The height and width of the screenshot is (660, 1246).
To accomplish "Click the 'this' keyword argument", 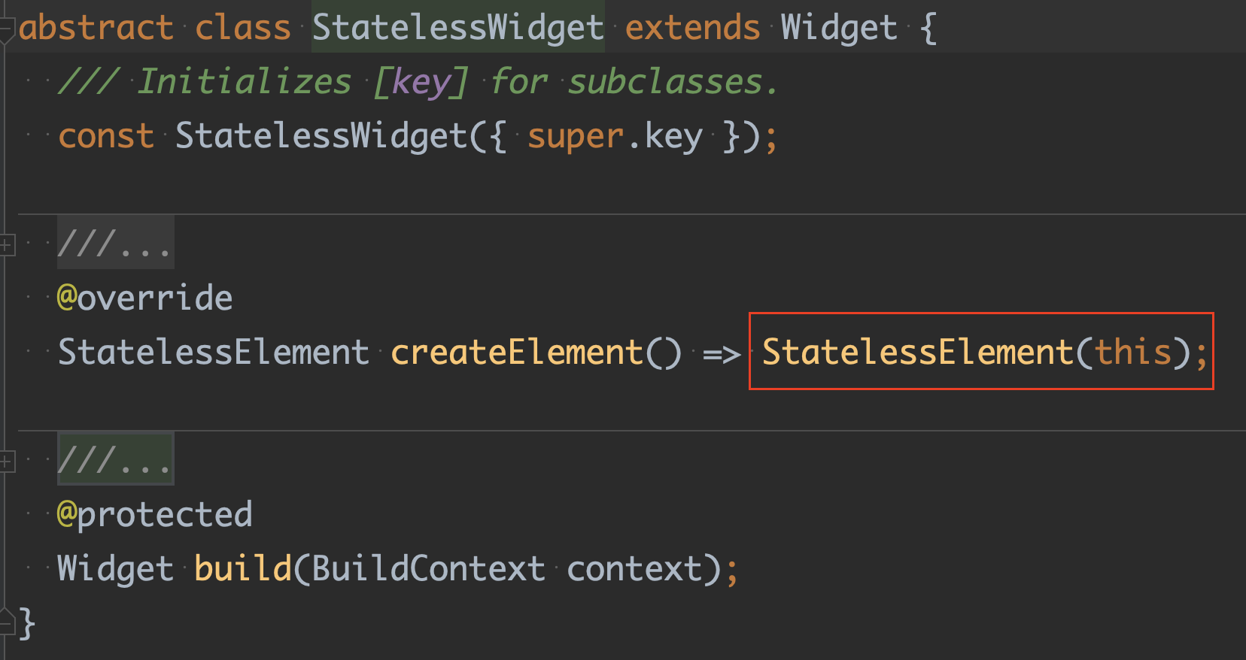I will coord(1133,353).
